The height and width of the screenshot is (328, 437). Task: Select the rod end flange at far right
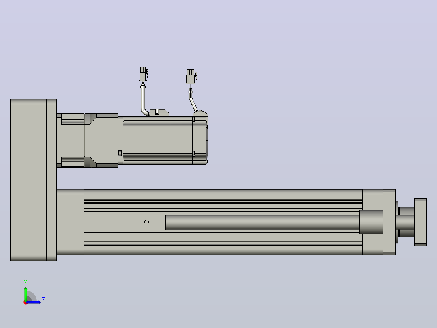pyautogui.click(x=420, y=222)
